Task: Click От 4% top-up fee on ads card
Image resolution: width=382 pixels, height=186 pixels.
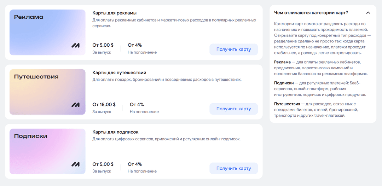Action: pyautogui.click(x=135, y=45)
